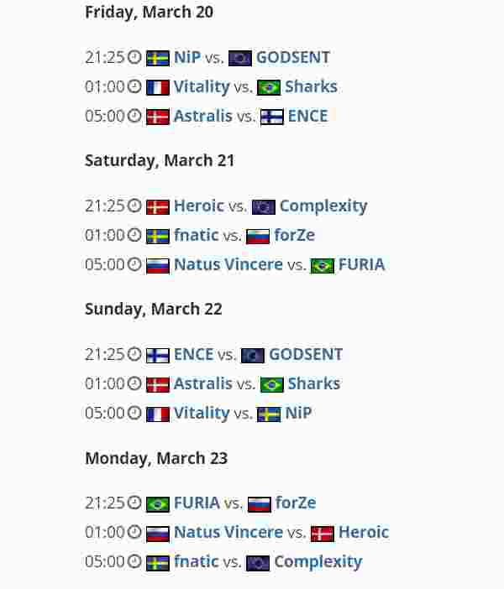Click the Denmark flag beside Heroic on Monday
Image resolution: width=504 pixels, height=589 pixels.
tap(323, 534)
